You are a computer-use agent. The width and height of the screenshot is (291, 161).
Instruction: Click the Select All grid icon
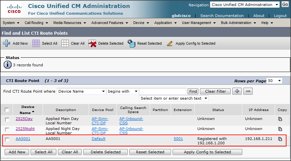(36, 43)
